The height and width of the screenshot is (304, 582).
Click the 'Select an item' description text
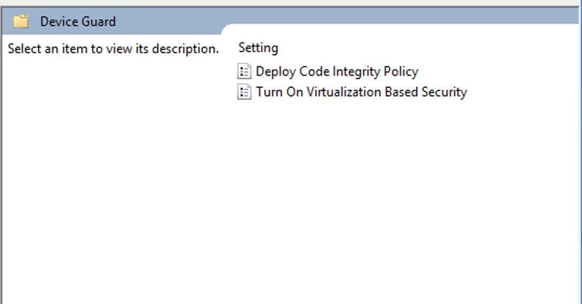(x=113, y=49)
